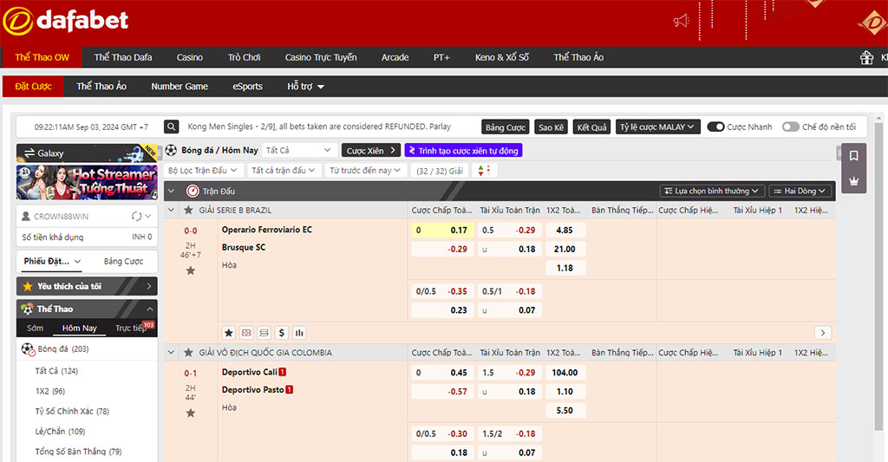
Task: Open the megaphone announcements icon
Action: pos(681,20)
